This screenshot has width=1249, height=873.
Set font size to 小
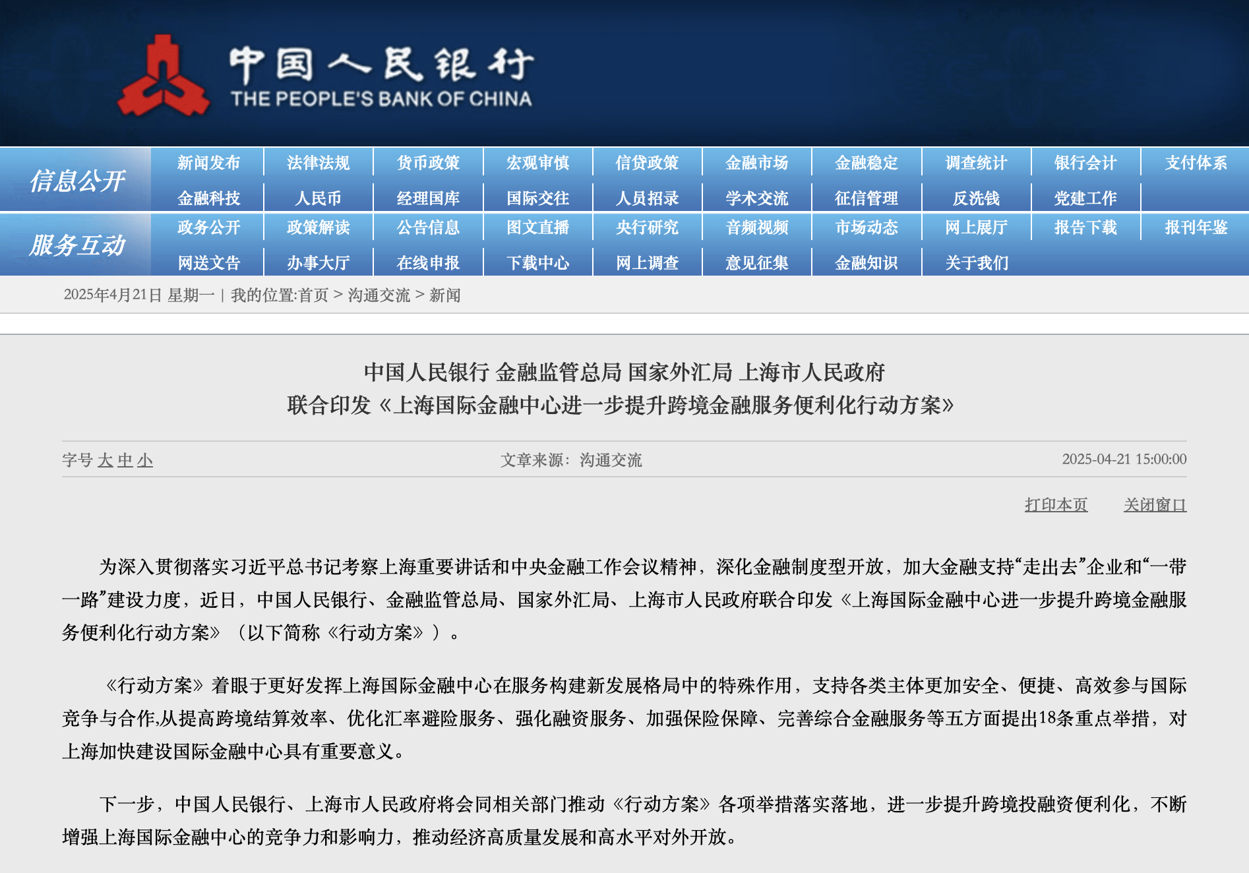145,460
